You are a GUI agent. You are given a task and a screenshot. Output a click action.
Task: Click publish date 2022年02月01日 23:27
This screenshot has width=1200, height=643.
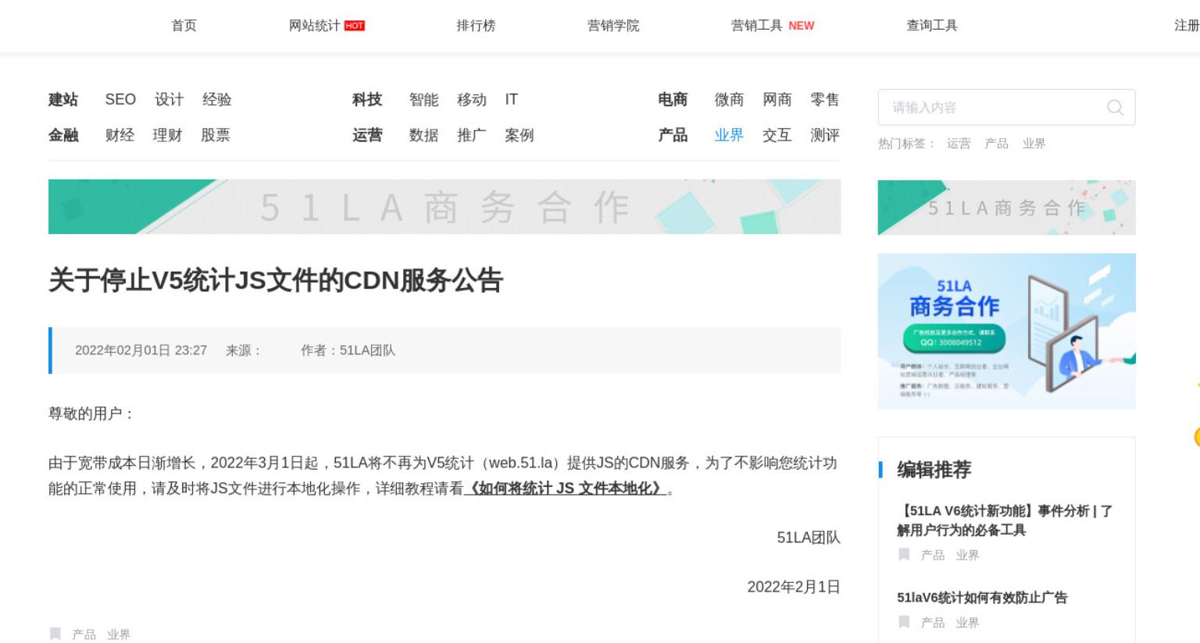point(141,350)
